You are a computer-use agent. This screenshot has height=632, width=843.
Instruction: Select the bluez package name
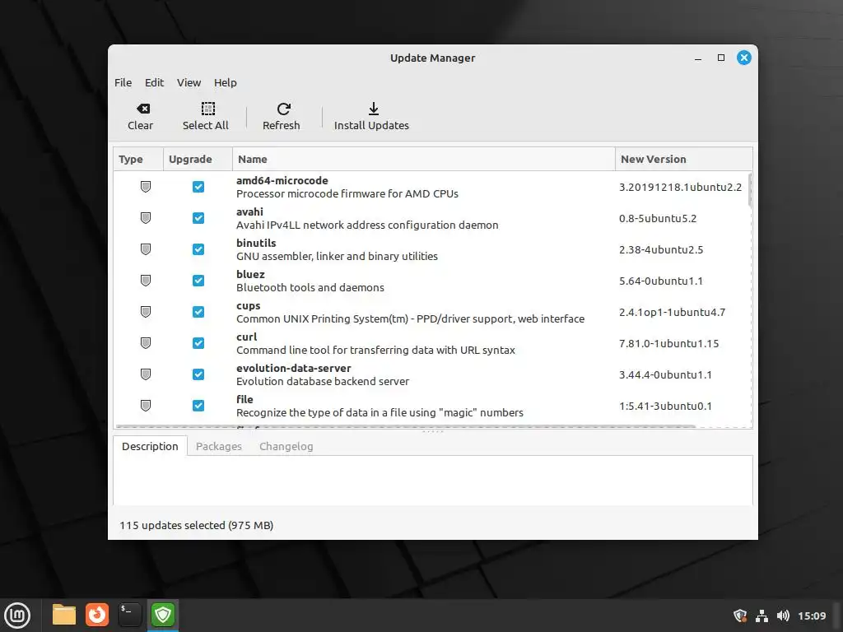click(x=250, y=274)
